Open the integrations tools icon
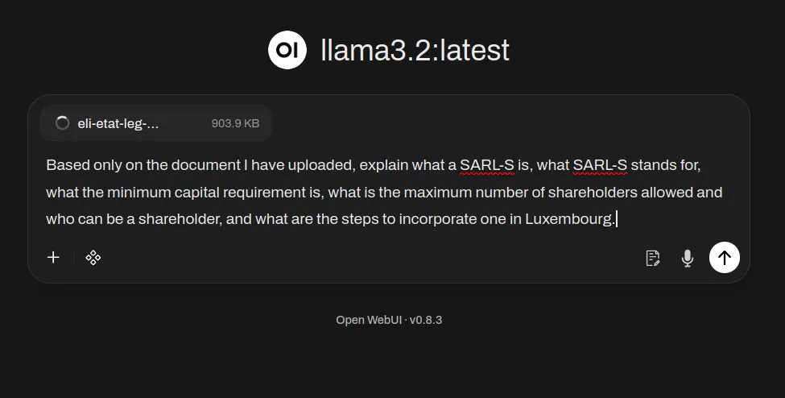 (93, 258)
